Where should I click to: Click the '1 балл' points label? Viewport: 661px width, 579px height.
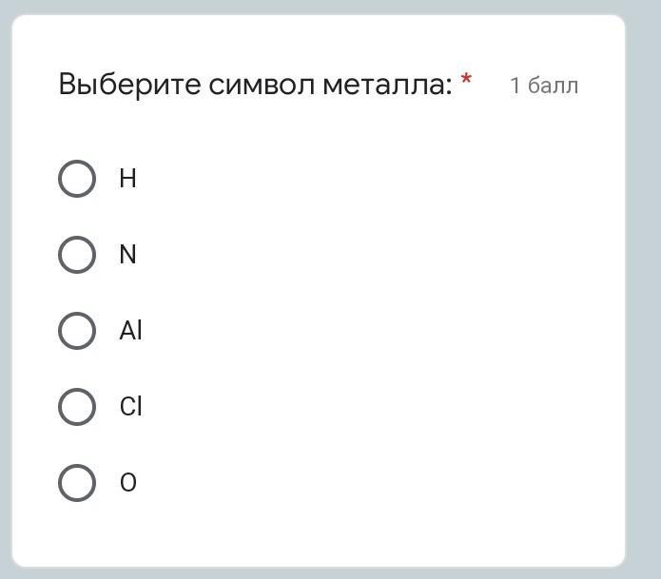click(544, 86)
